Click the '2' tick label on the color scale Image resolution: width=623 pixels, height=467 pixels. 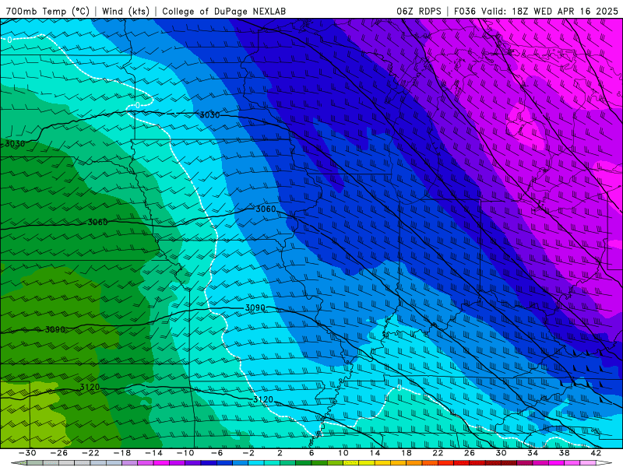pos(280,453)
